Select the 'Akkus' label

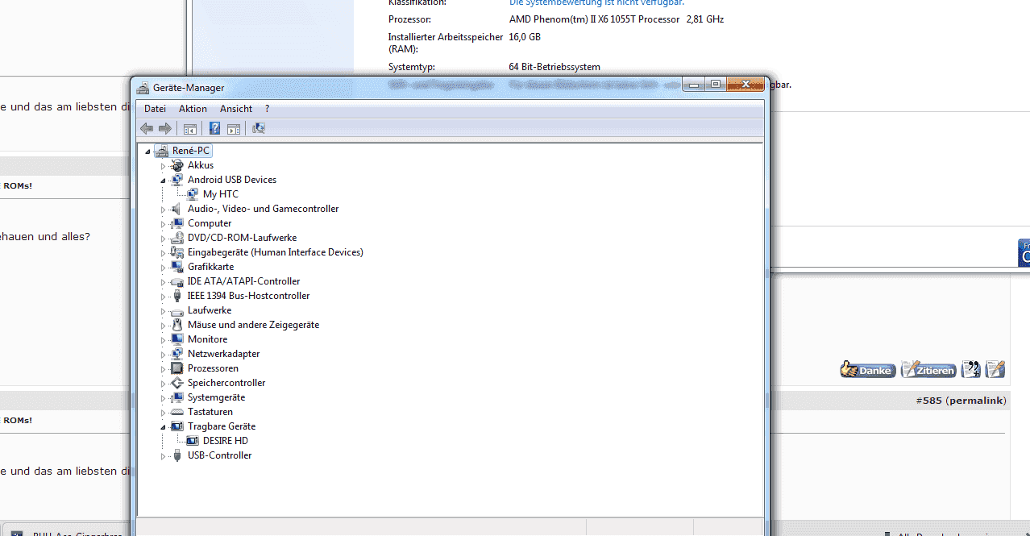coord(201,165)
